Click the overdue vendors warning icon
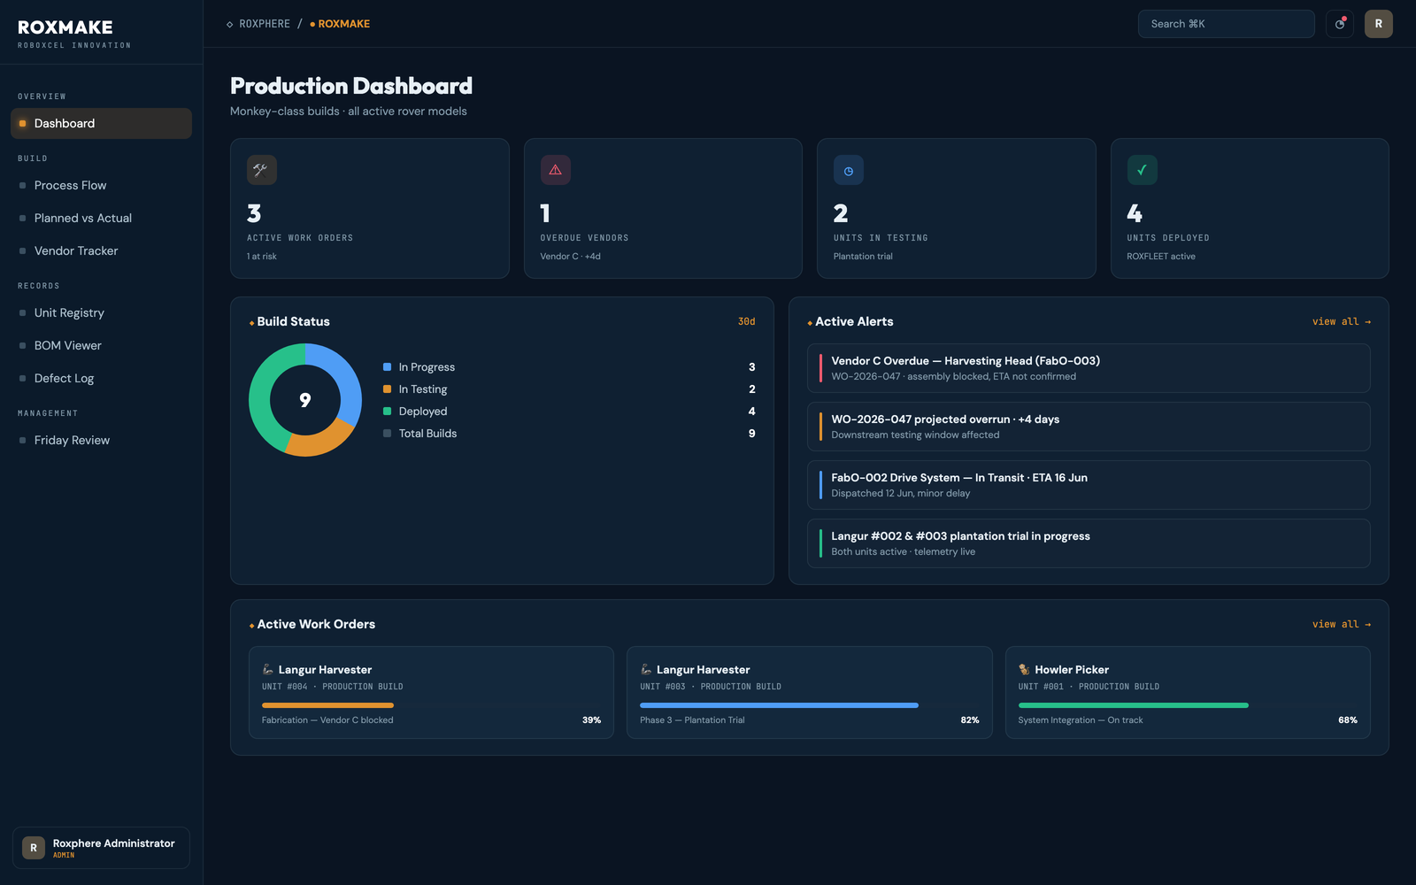This screenshot has width=1416, height=885. click(x=555, y=170)
